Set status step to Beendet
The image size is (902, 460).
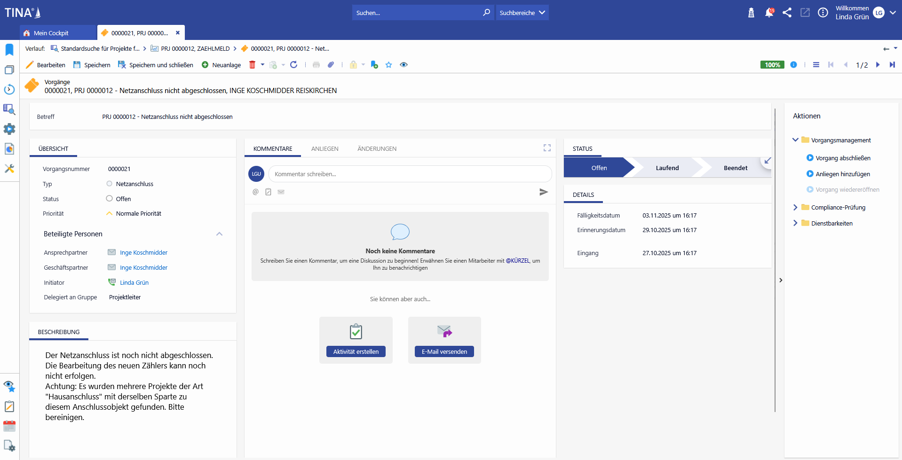pos(735,168)
